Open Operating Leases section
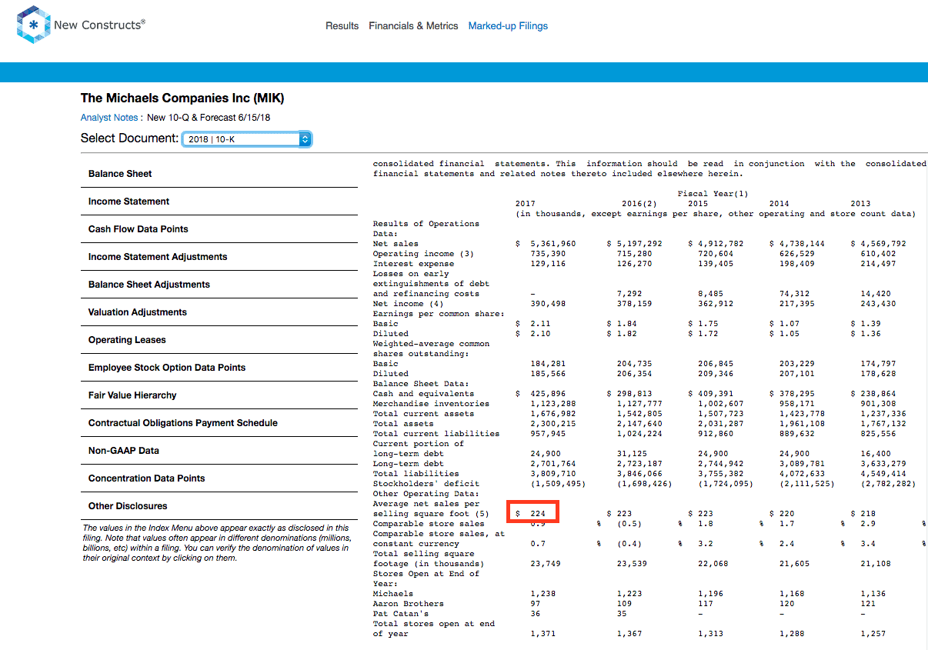928x650 pixels. click(219, 340)
